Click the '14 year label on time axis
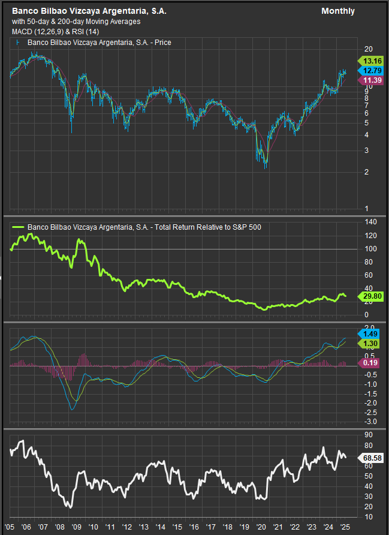Viewport: 389px width, 535px height. click(x=160, y=527)
